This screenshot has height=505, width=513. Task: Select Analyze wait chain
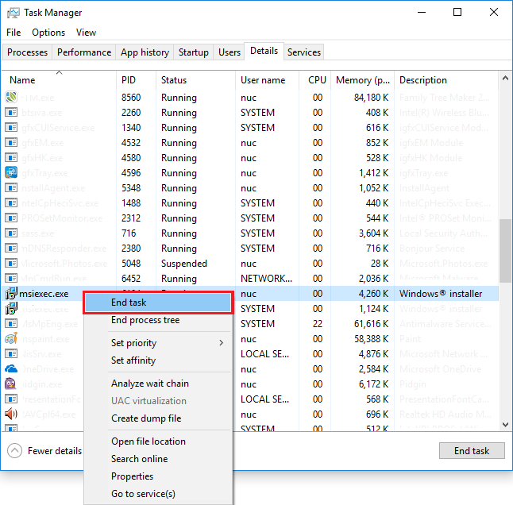point(158,384)
